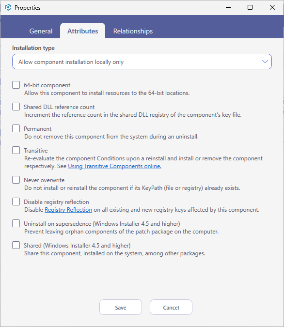Image resolution: width=284 pixels, height=327 pixels.
Task: Follow the Registry Reflection link
Action: click(68, 210)
